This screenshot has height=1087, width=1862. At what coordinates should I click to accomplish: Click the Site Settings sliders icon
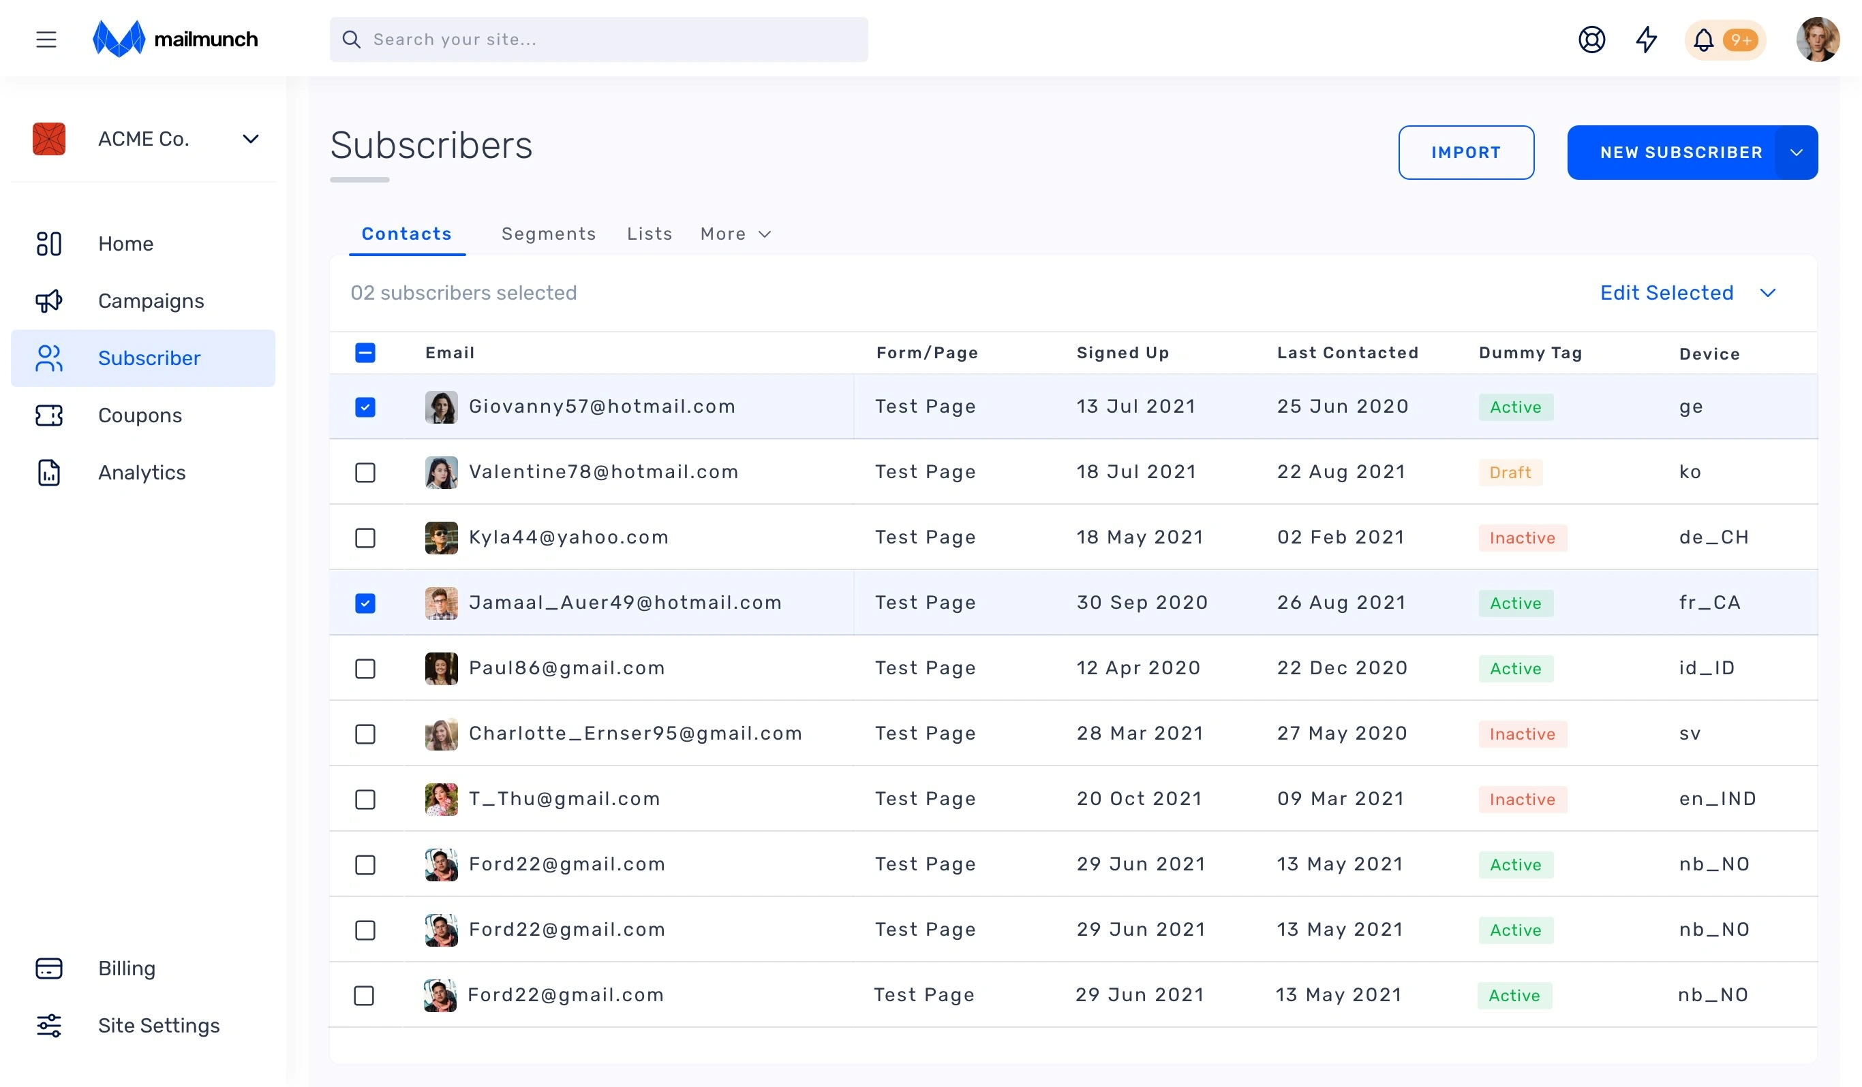coord(49,1026)
